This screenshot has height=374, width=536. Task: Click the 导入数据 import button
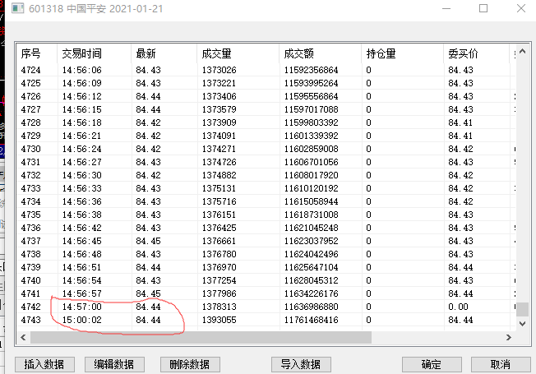pyautogui.click(x=301, y=364)
